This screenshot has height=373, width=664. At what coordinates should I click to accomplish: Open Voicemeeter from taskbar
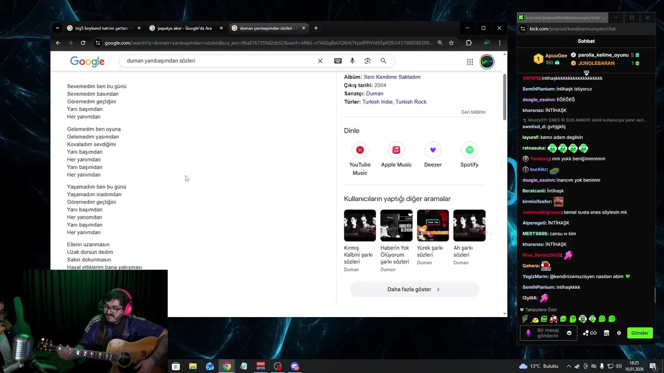(261, 366)
